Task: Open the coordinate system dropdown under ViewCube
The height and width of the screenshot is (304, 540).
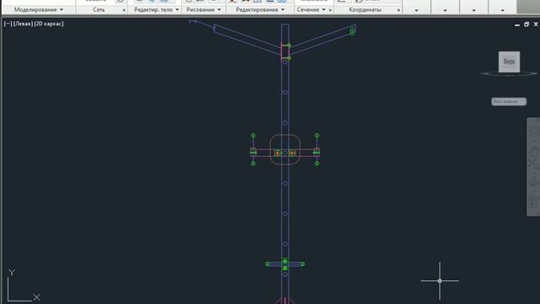Action: (509, 101)
